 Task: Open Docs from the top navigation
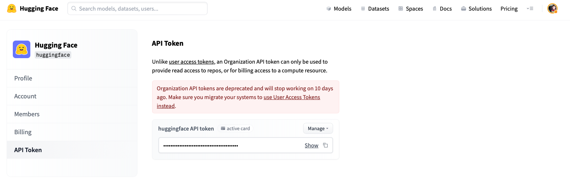[x=442, y=9]
